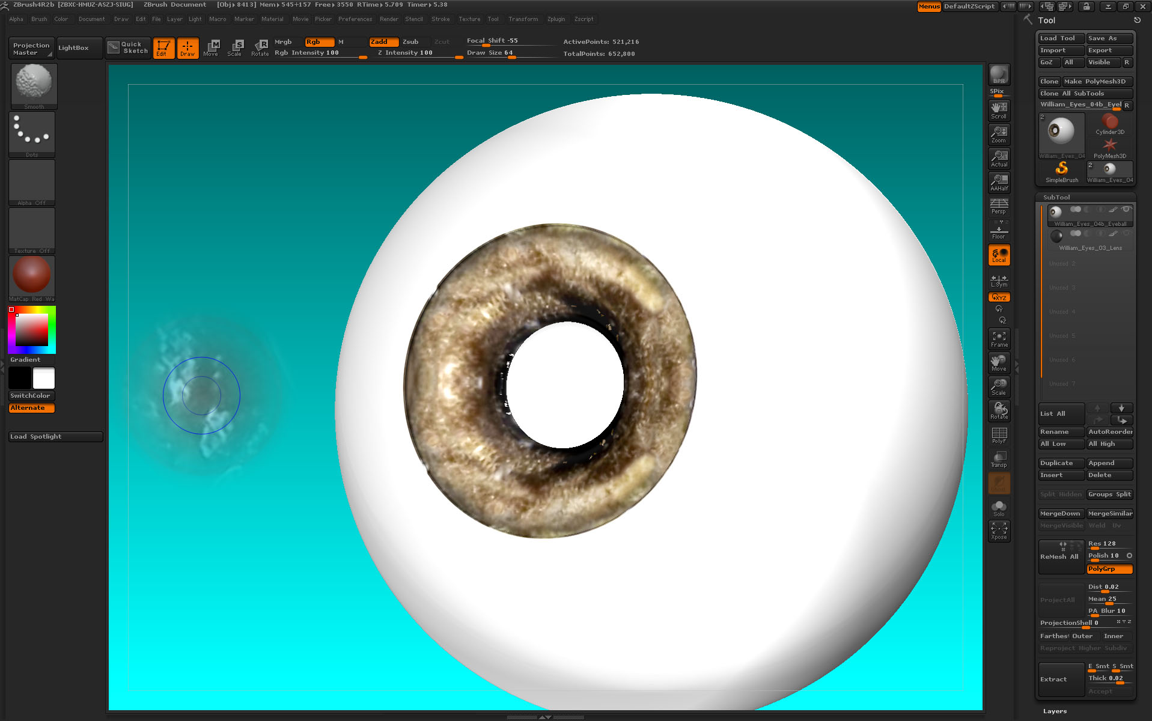Click the Make PolyMesh3D button
The image size is (1152, 721).
point(1097,81)
